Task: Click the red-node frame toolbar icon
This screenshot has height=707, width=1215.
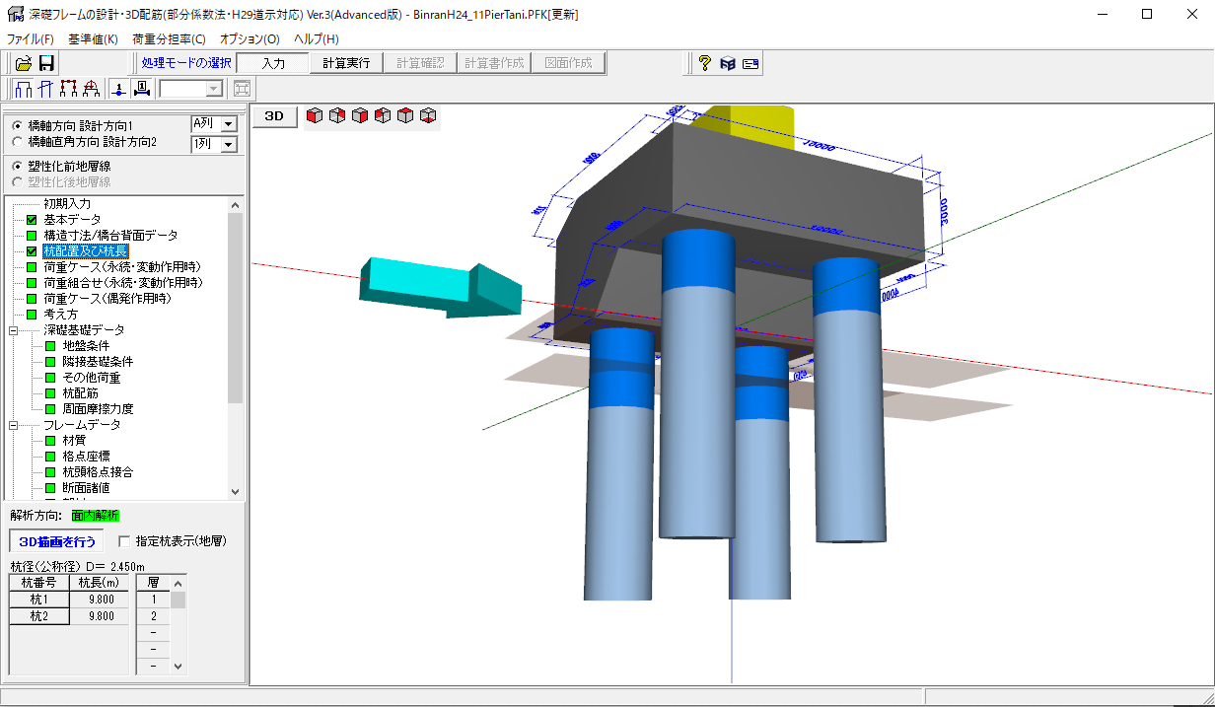Action: coord(69,89)
